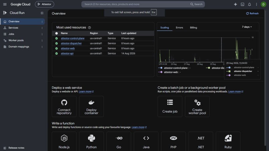
Task: Open the Gemini AI sparkle assistant
Action: (x=235, y=4)
